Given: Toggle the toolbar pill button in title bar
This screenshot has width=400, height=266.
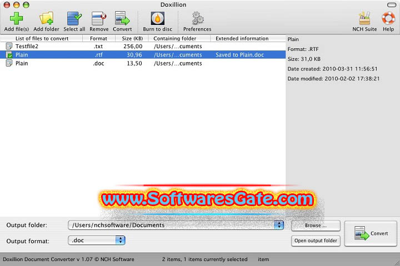Looking at the screenshot, I should 391,5.
